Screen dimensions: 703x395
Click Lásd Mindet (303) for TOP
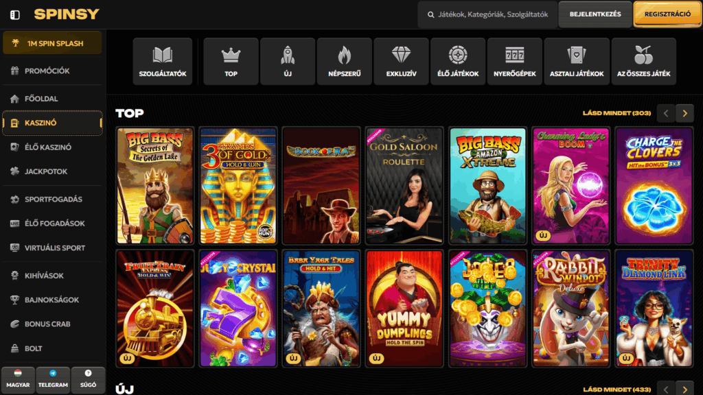tap(616, 113)
